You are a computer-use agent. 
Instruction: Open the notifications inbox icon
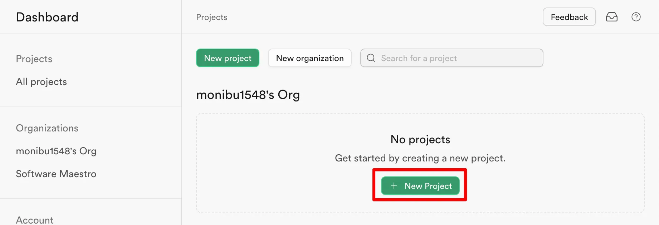pyautogui.click(x=611, y=17)
